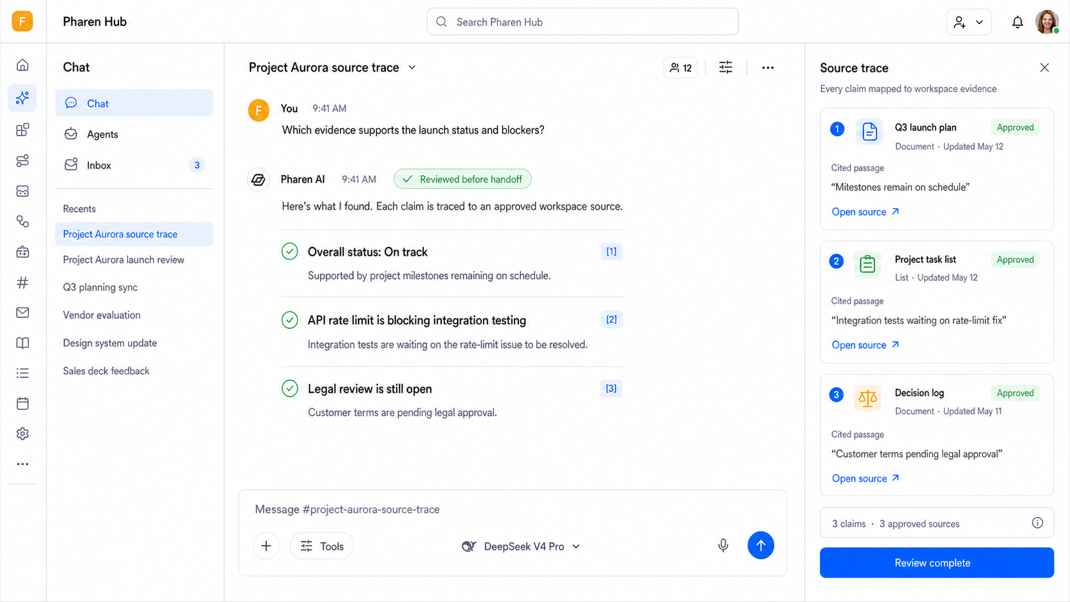The image size is (1070, 602).
Task: Add attachment with the plus button
Action: coord(266,546)
